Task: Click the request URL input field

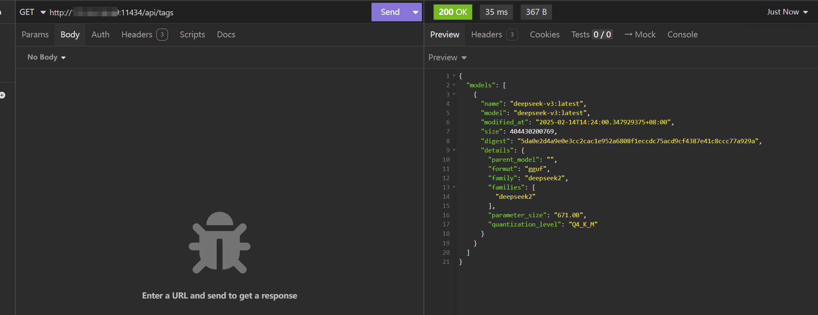Action: (208, 12)
